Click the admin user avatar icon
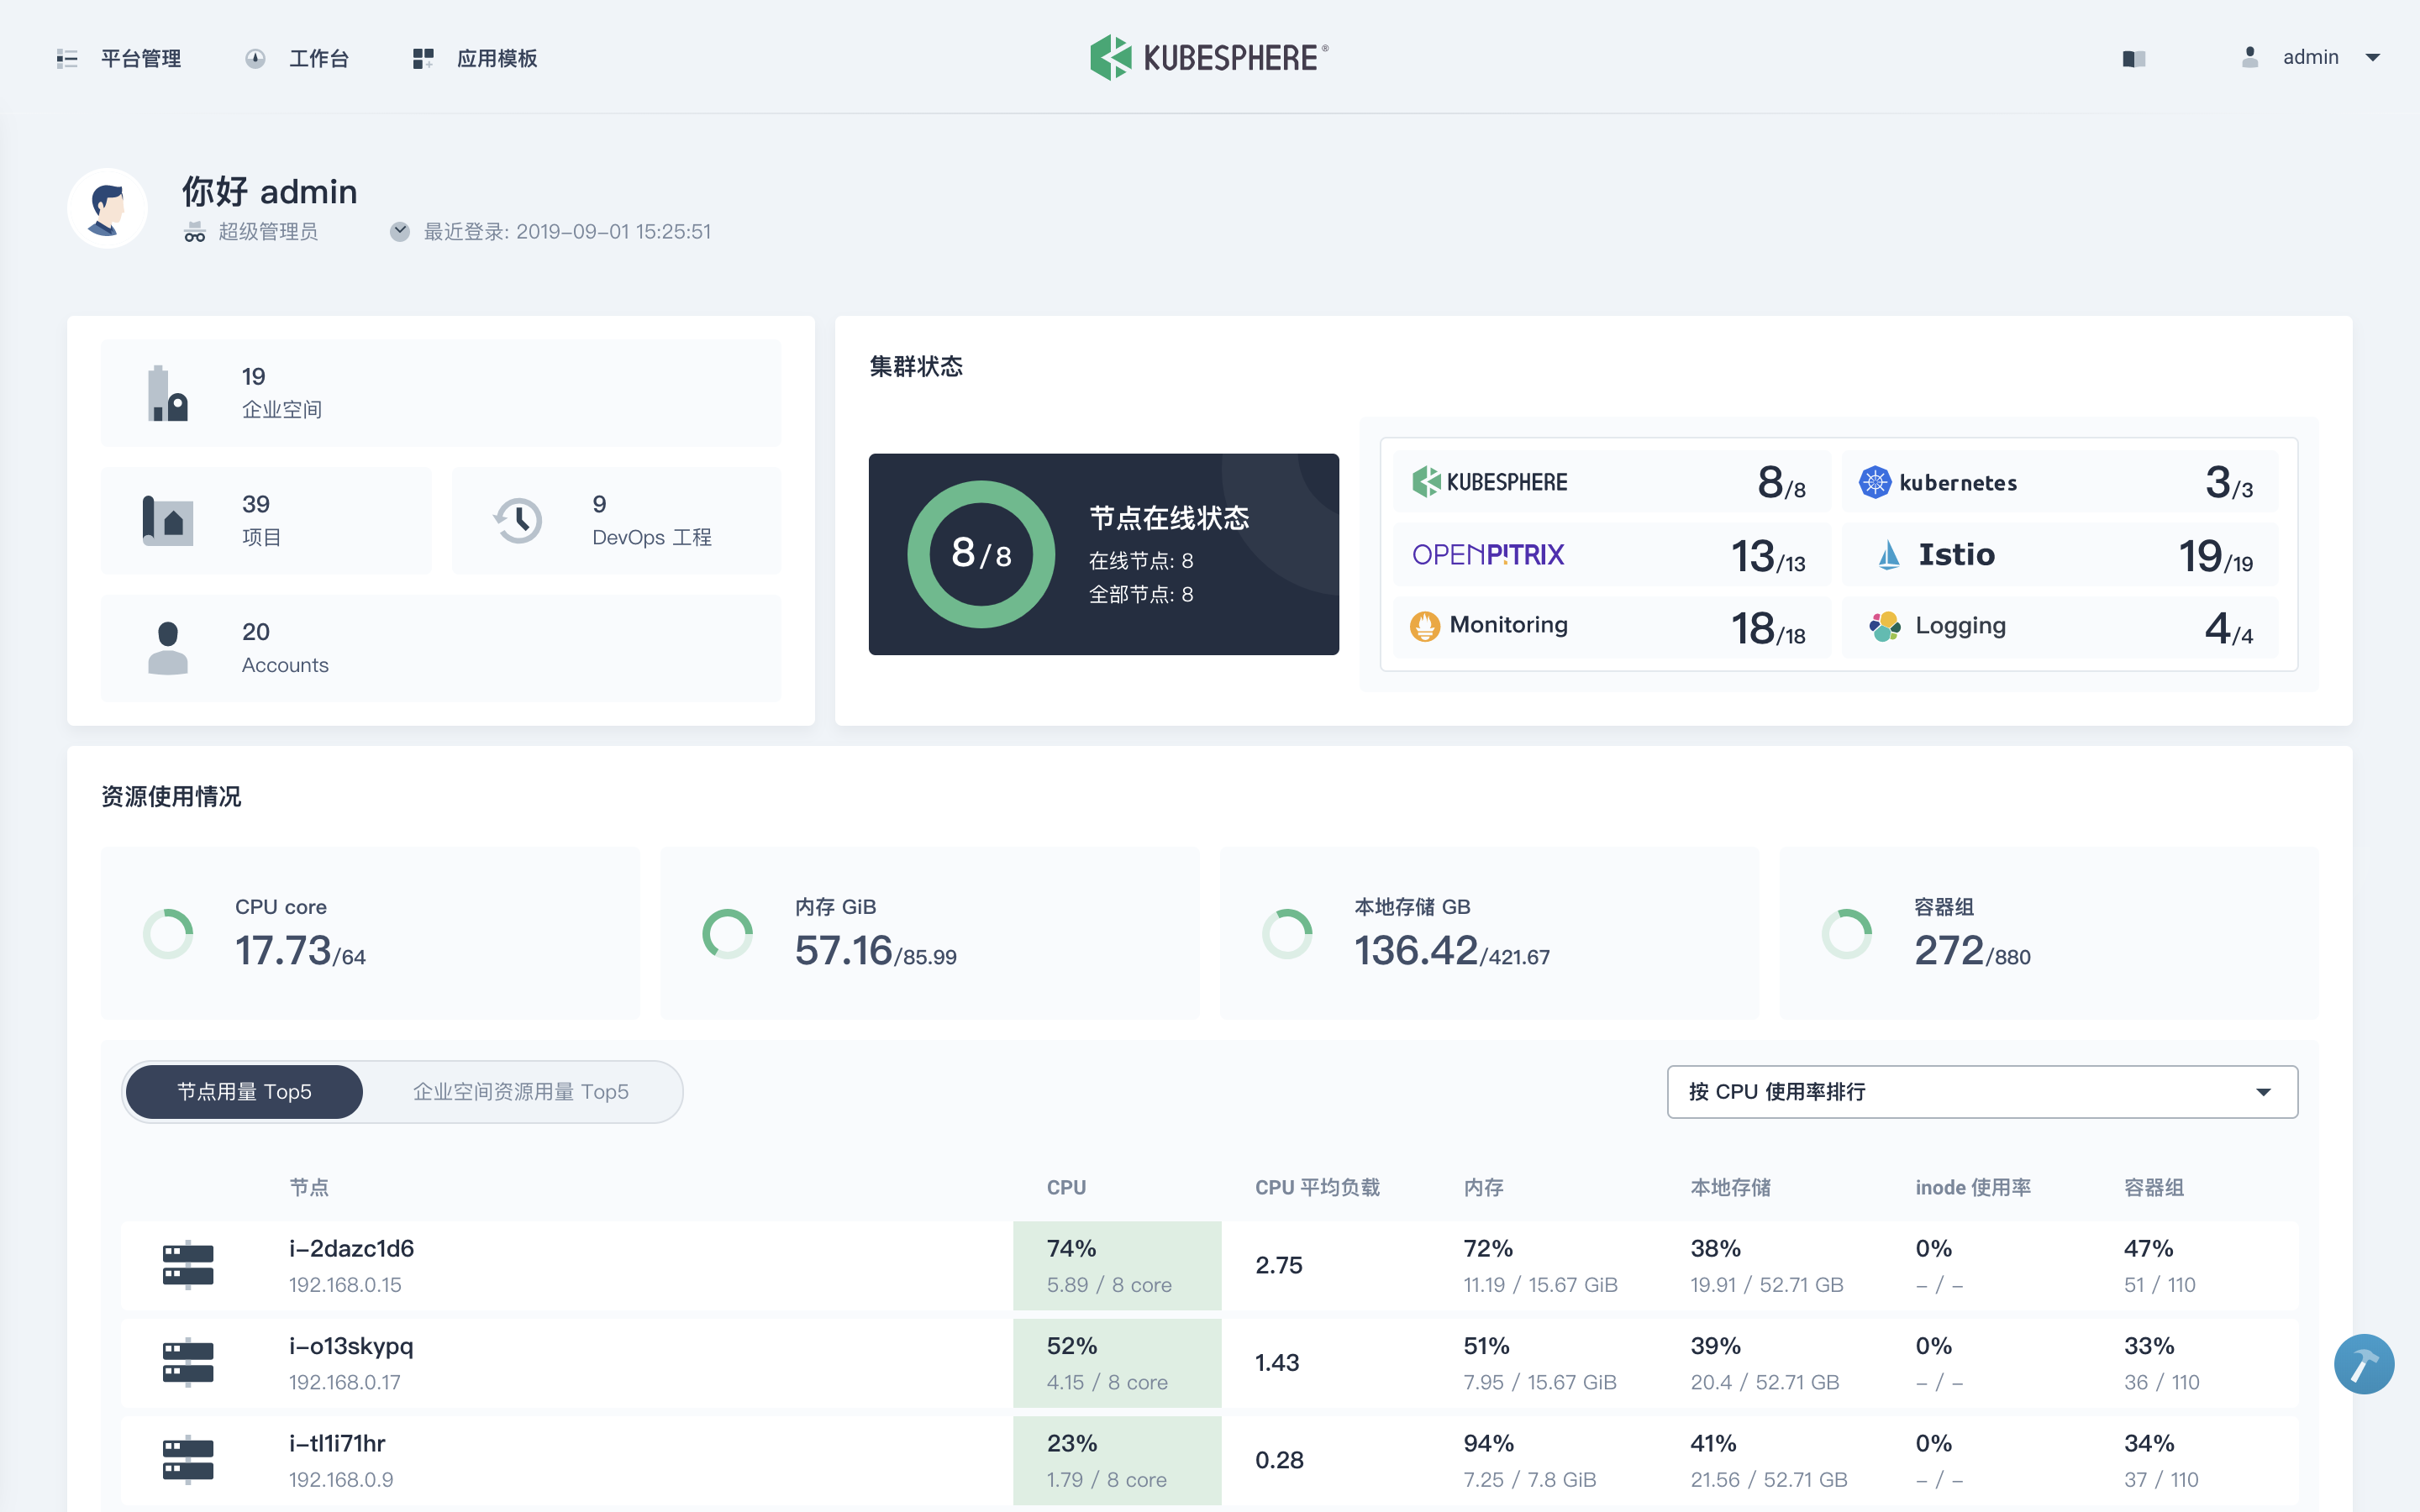 point(2249,57)
